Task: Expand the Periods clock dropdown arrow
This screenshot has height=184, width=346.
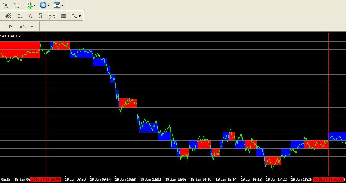Action: pos(48,5)
